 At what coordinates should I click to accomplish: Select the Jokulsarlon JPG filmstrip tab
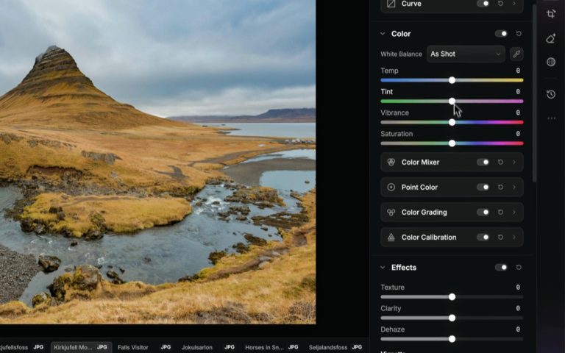pos(208,347)
